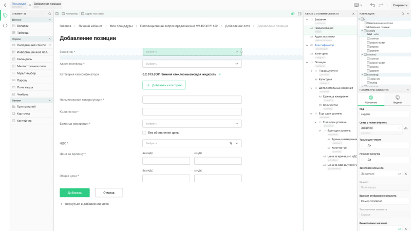Enable the 'Ленивая загрузка' checkbox
The image size is (411, 231).
(363, 160)
